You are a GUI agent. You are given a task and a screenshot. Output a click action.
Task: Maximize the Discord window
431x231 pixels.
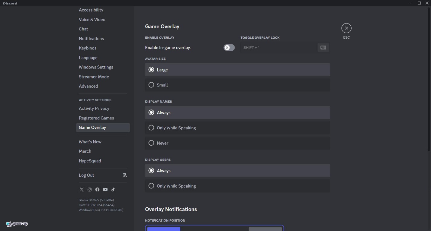419,3
